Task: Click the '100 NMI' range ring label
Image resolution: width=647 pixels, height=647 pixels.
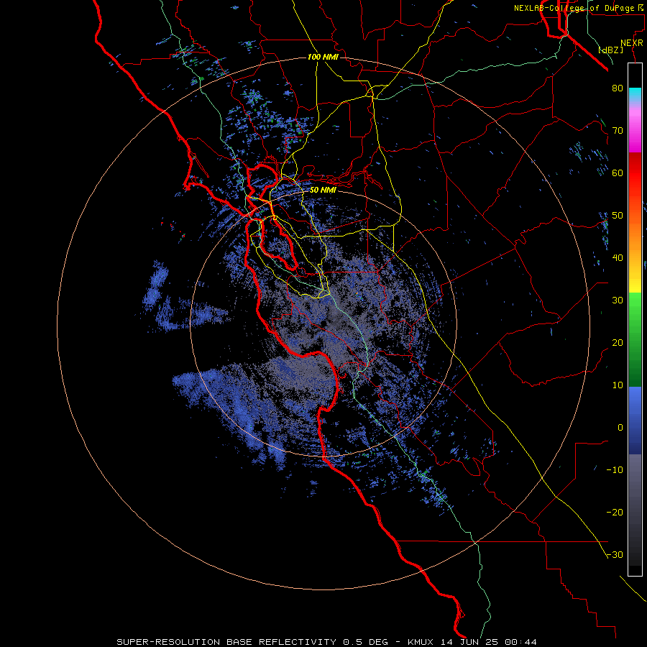Action: [323, 57]
